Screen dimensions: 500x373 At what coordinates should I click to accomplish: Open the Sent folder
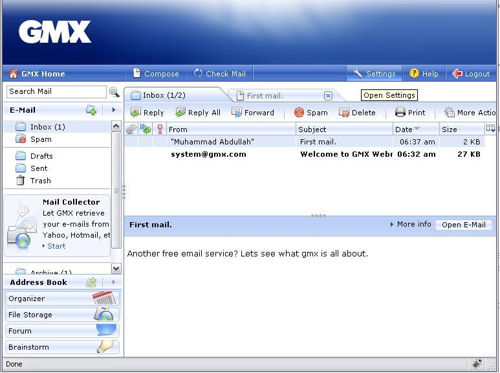(x=39, y=168)
